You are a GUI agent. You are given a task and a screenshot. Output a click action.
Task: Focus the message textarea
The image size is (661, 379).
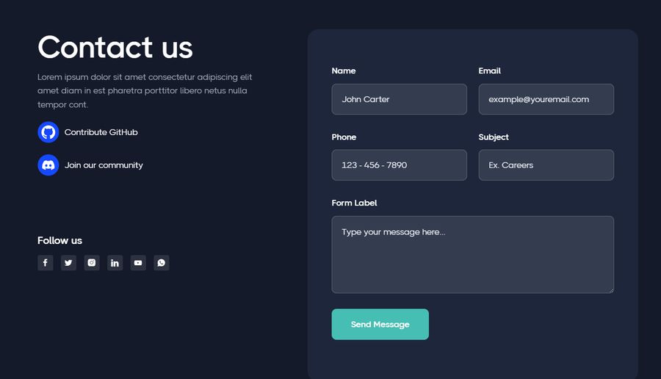pyautogui.click(x=472, y=255)
